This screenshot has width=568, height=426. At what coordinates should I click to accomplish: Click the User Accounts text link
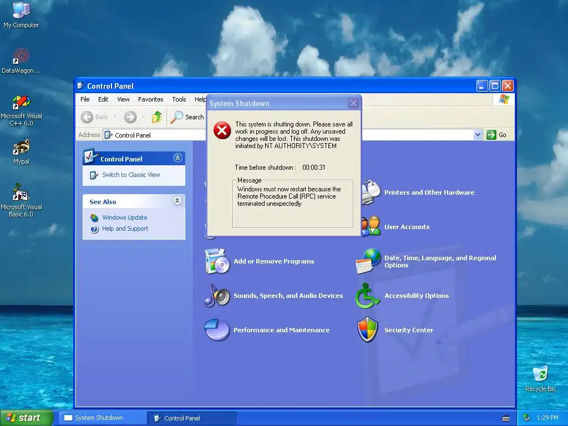407,227
